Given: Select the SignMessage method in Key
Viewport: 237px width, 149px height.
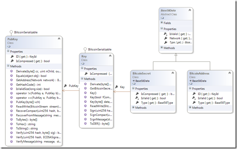Looking at the screenshot, I should pos(101,119).
